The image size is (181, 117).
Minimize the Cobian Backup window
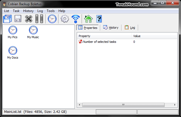click(155, 3)
